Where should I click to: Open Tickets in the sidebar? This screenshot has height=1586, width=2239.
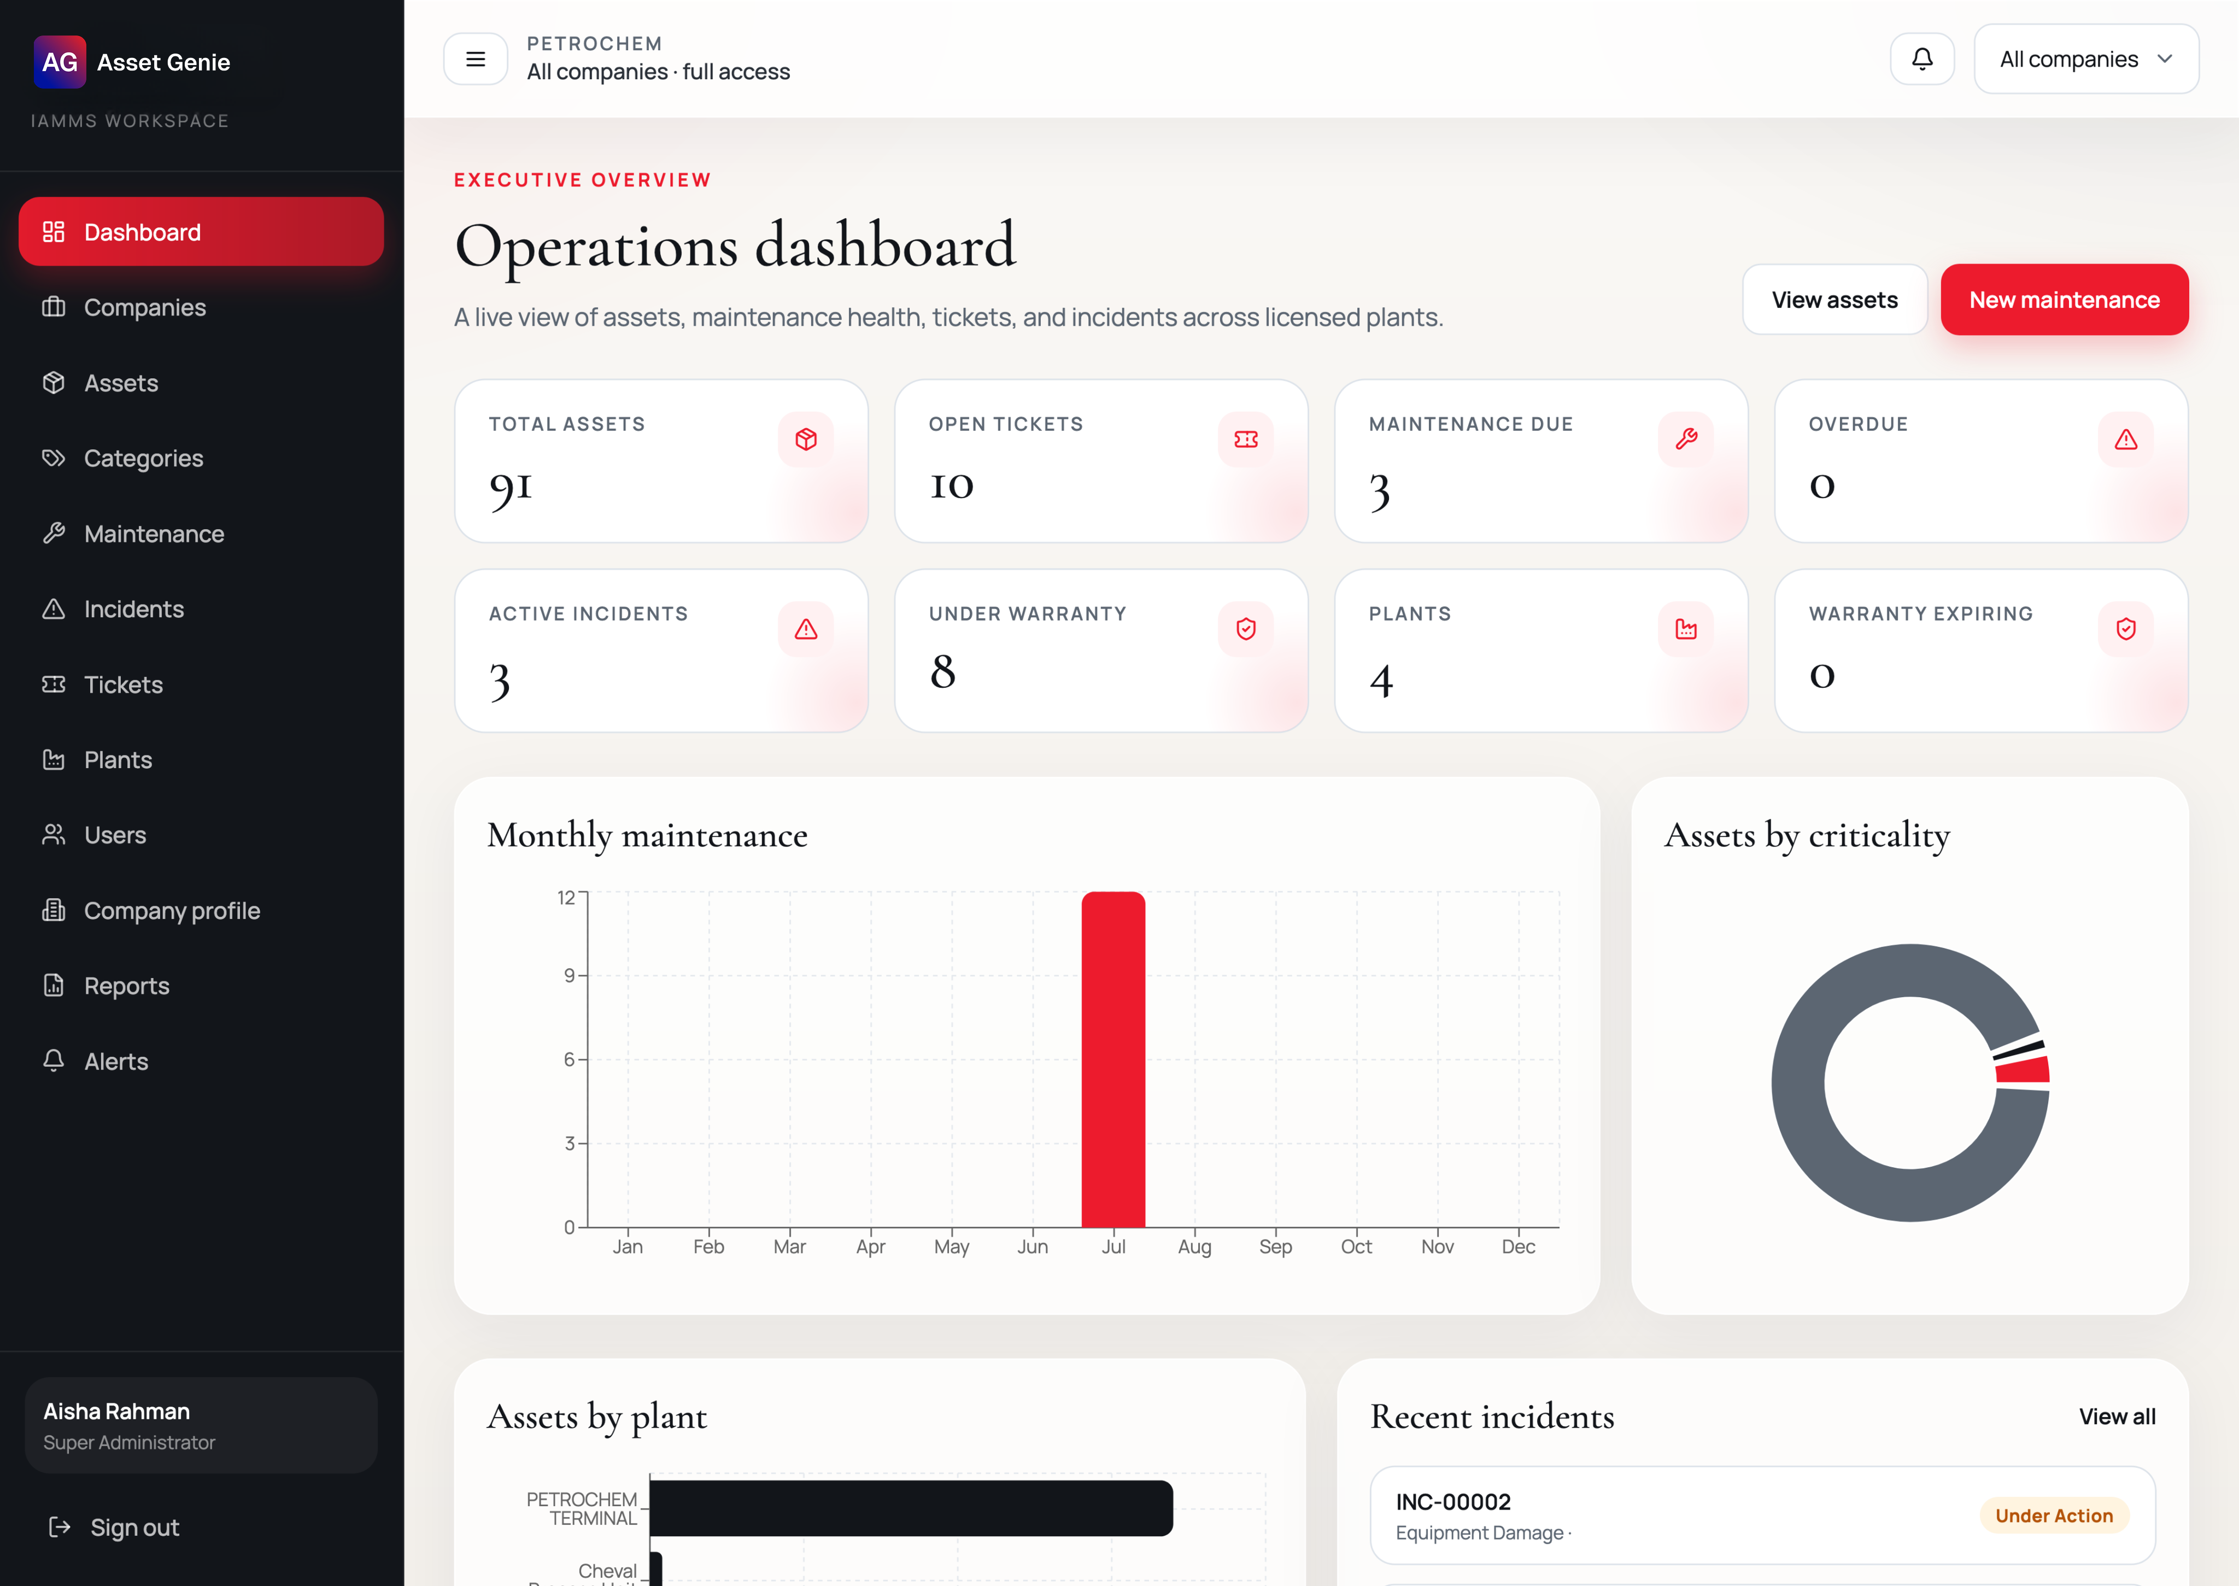[x=201, y=684]
